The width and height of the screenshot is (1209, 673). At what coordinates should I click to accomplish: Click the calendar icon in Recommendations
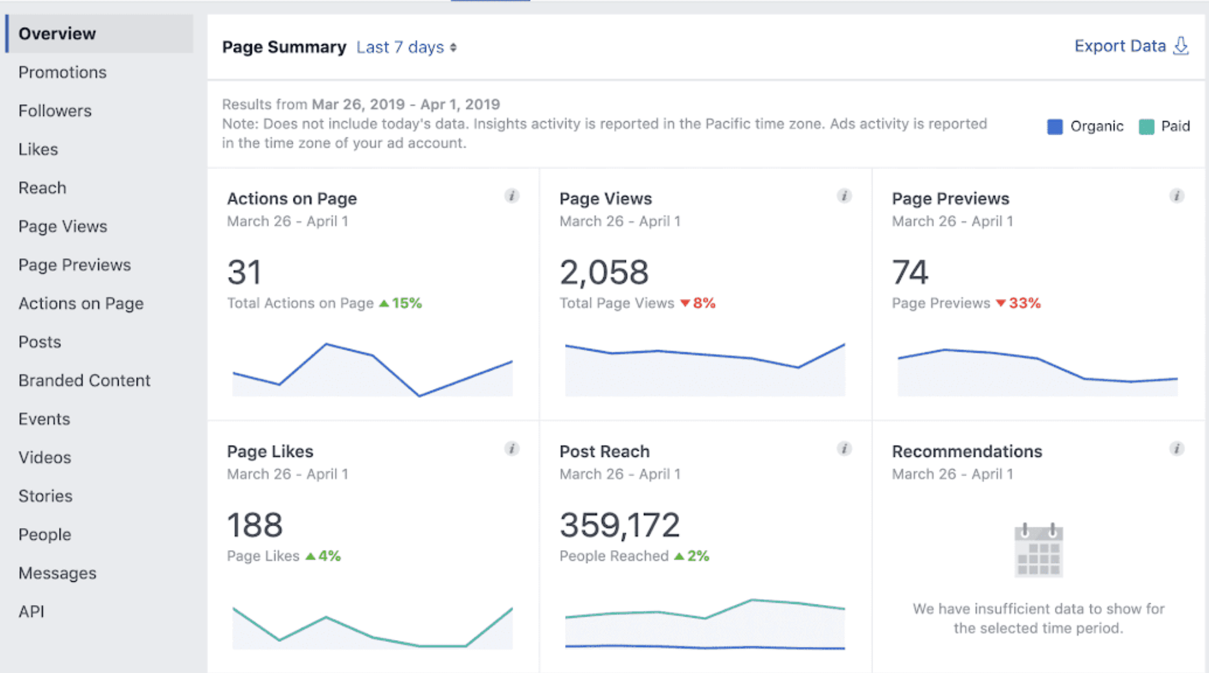(x=1038, y=550)
